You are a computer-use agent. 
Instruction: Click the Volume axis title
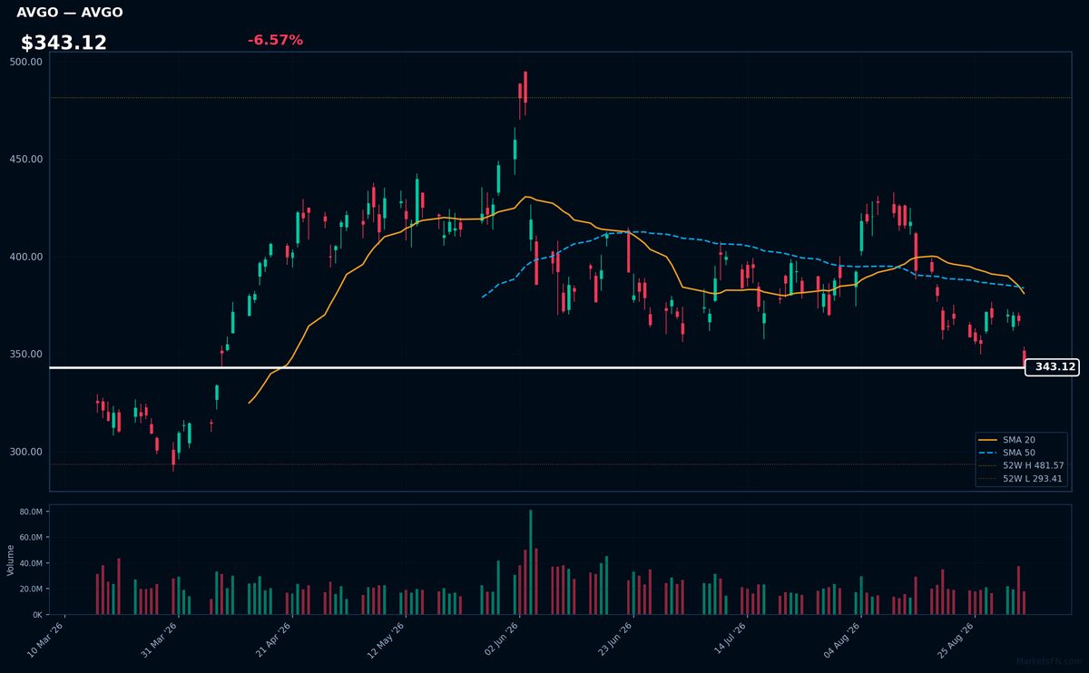coord(11,560)
